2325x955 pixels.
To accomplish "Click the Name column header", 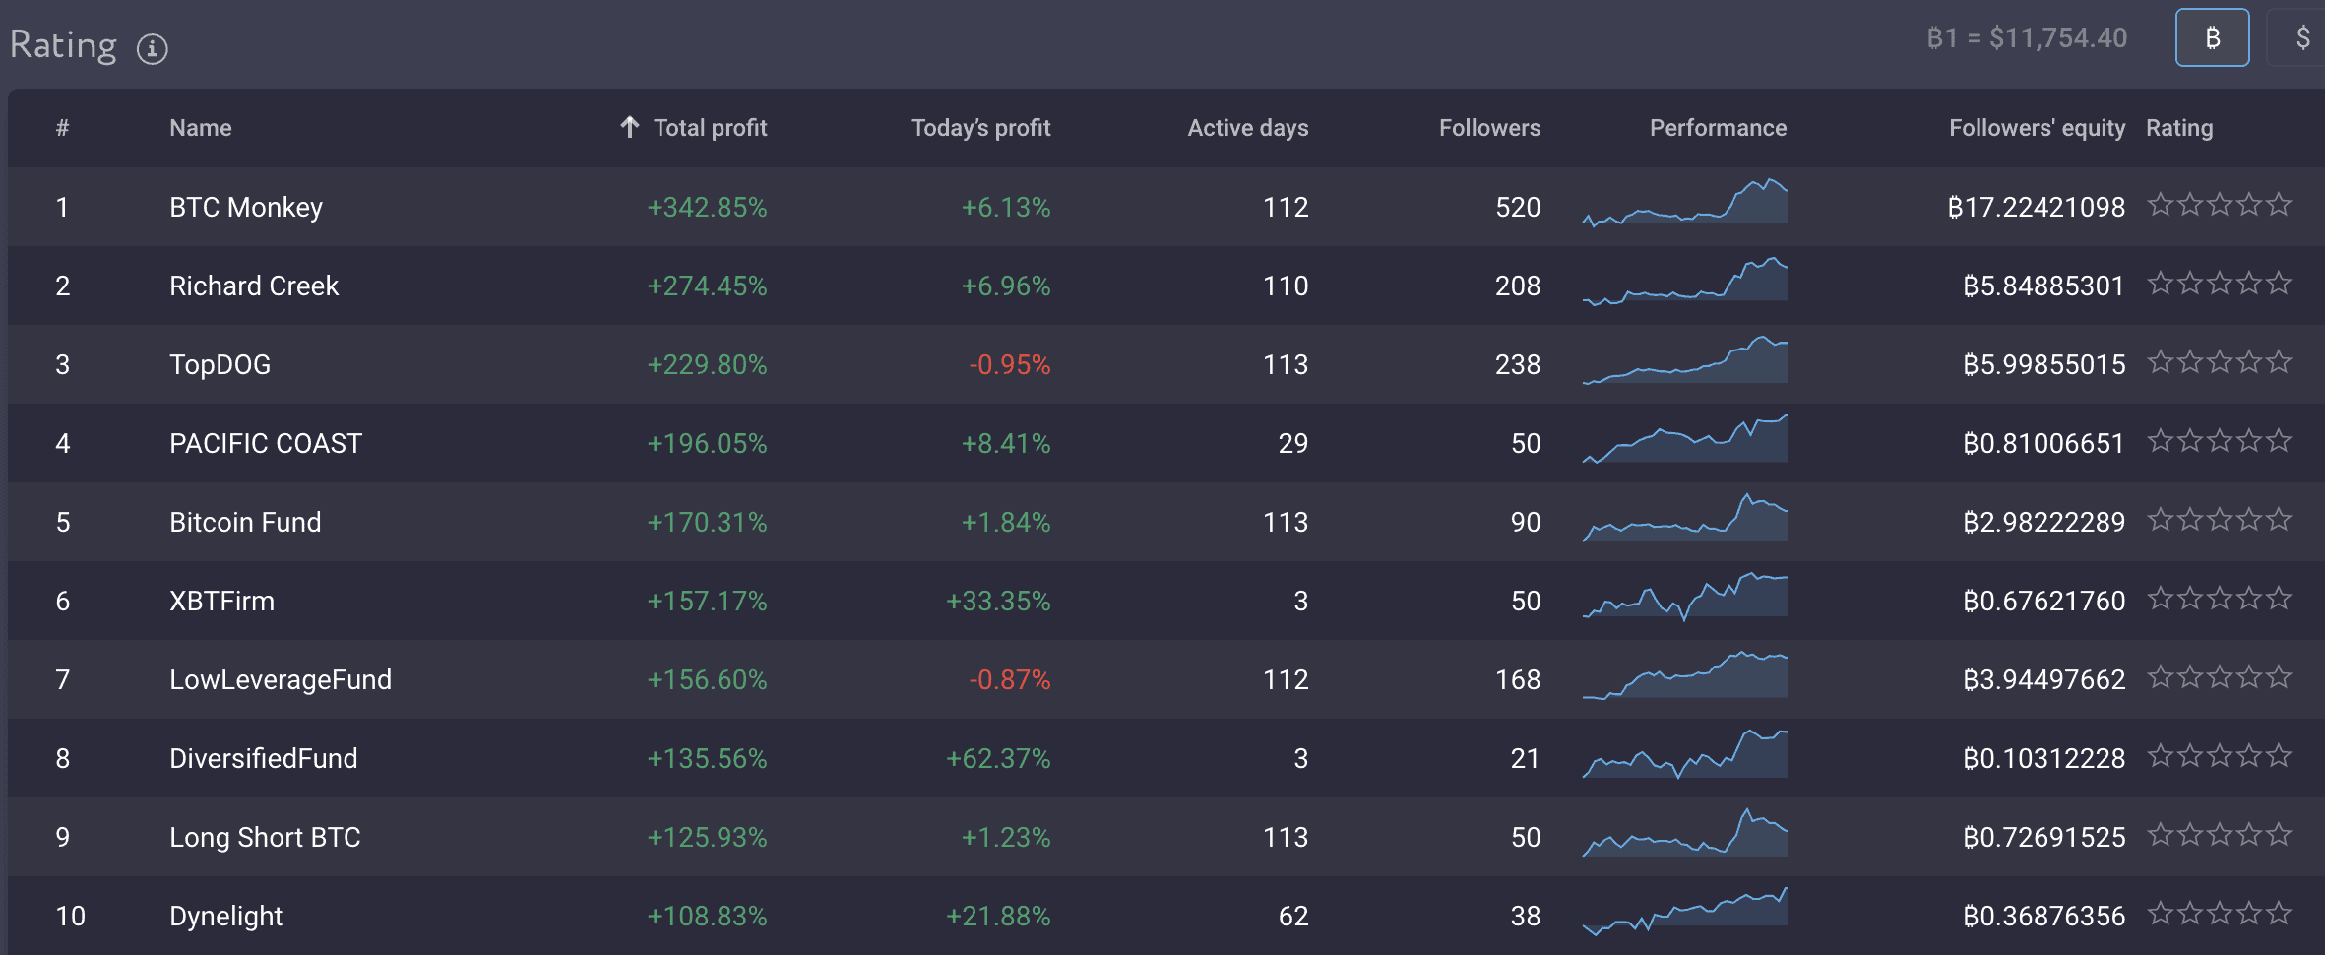I will click(201, 128).
